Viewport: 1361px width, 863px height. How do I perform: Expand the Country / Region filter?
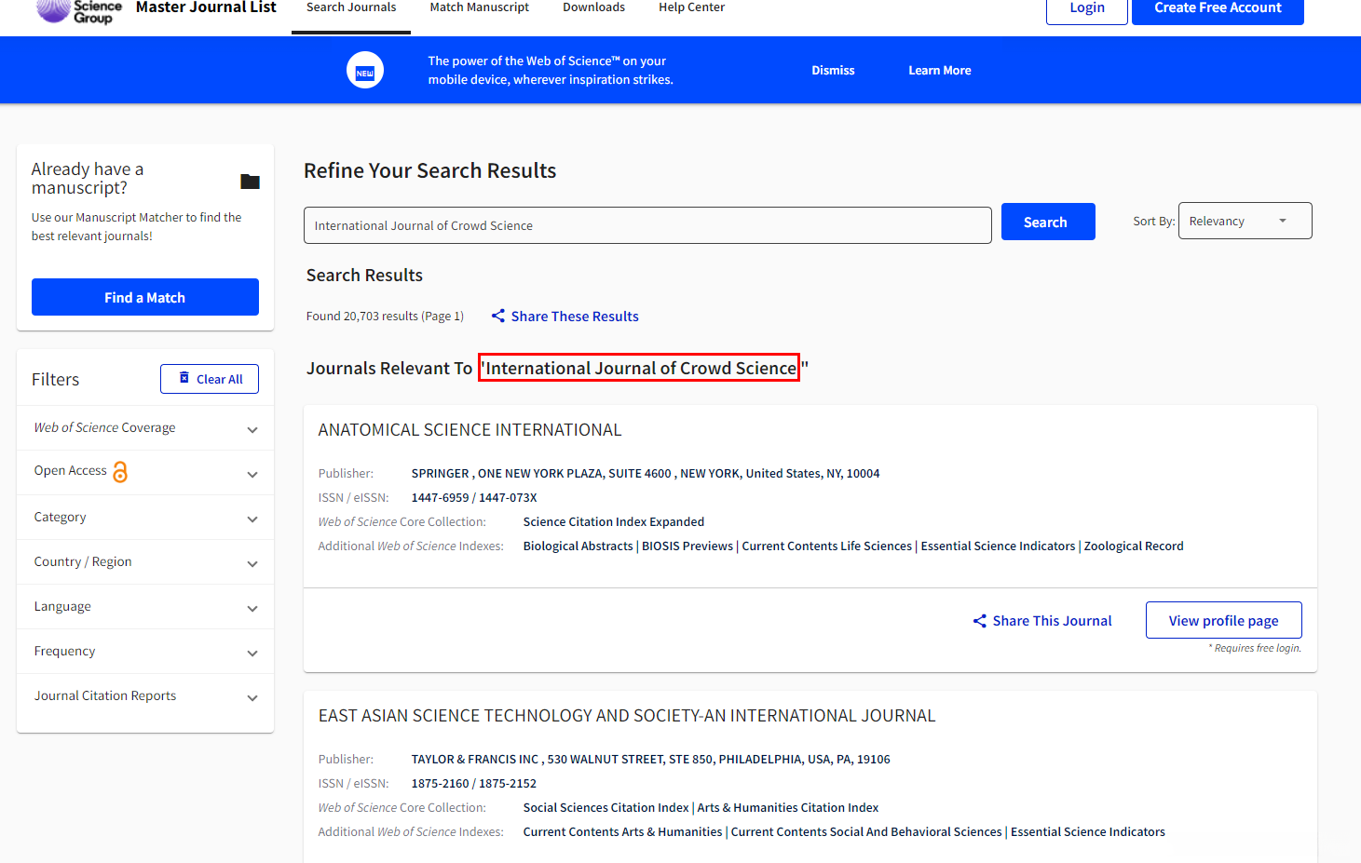coord(252,563)
